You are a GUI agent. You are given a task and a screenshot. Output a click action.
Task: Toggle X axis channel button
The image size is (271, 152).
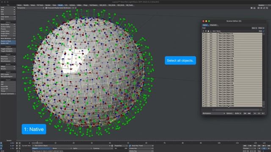1,143
